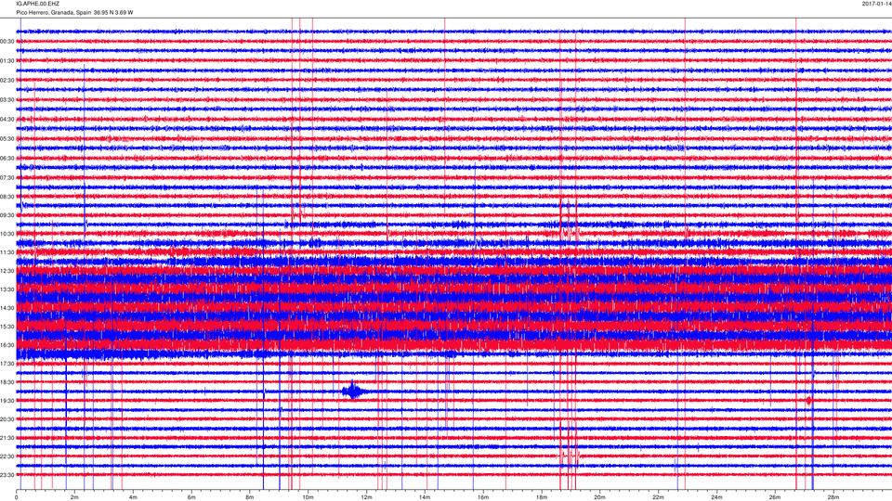Click the 11:30 time label
Image resolution: width=892 pixels, height=501 pixels.
point(7,252)
